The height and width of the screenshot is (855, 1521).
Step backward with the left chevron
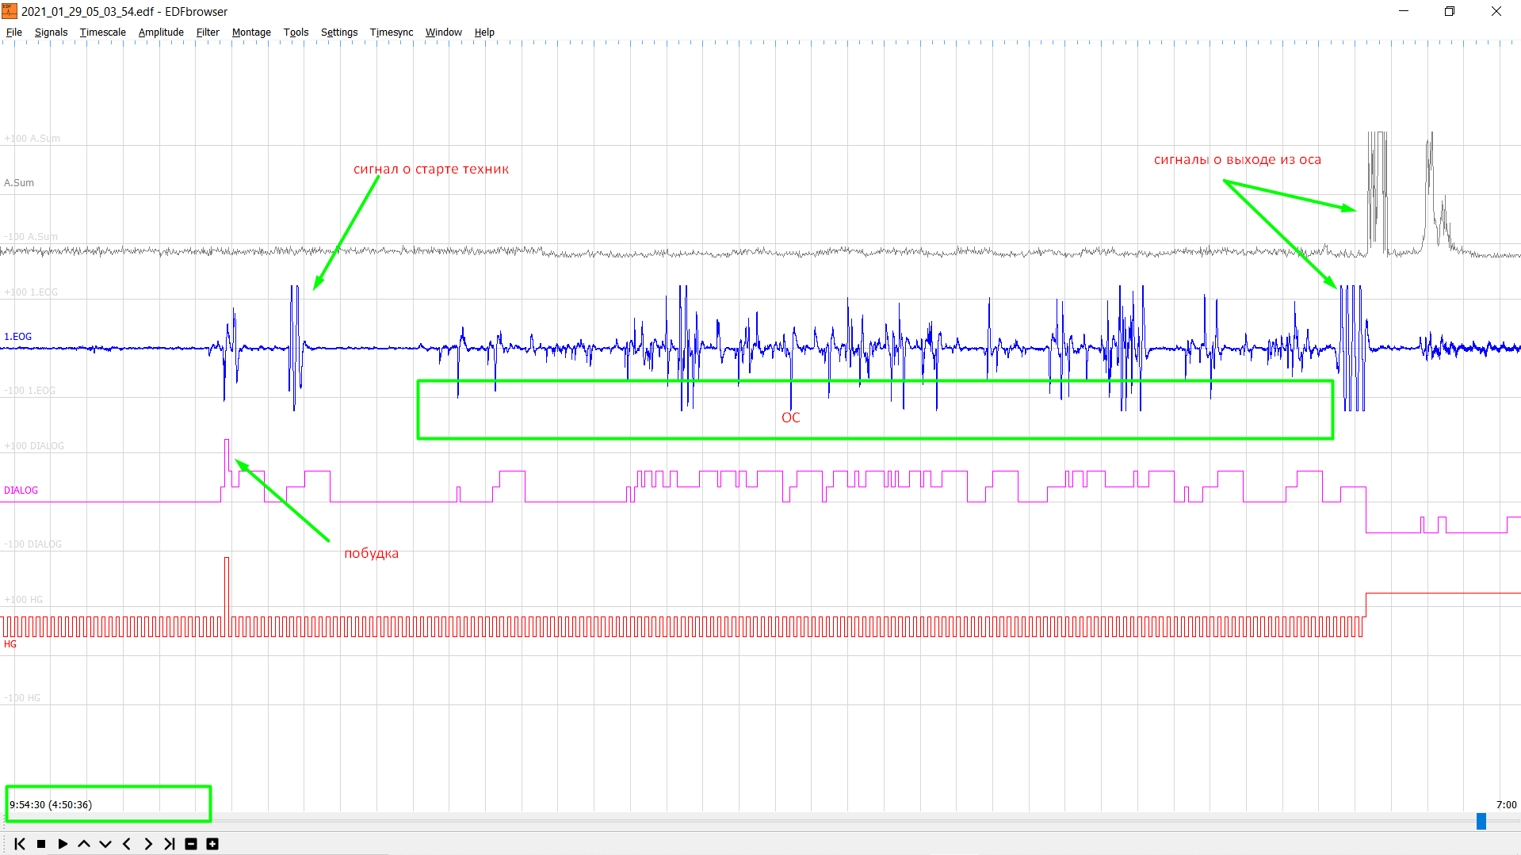click(x=127, y=844)
